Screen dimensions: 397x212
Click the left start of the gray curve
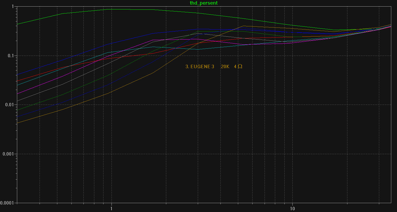coord(18,101)
